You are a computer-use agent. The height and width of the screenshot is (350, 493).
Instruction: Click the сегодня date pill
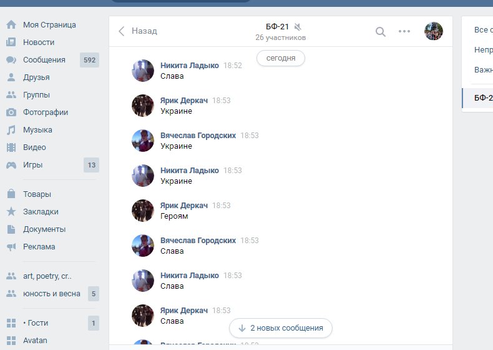click(x=281, y=58)
